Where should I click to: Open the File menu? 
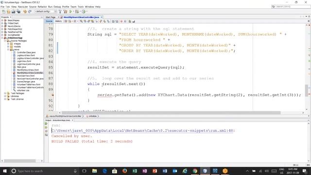pos(2,7)
